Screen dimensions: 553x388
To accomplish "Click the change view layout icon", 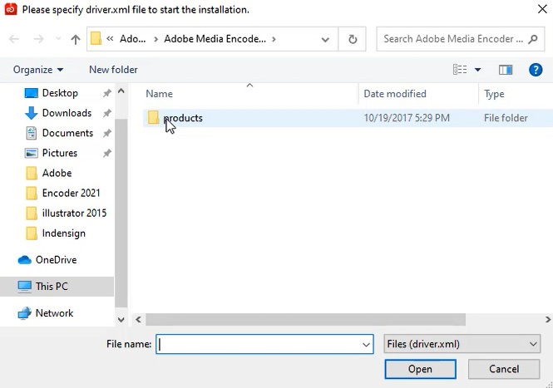I will [x=460, y=70].
